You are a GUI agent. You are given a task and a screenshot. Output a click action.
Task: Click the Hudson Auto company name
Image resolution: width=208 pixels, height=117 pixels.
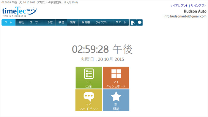click(195, 11)
